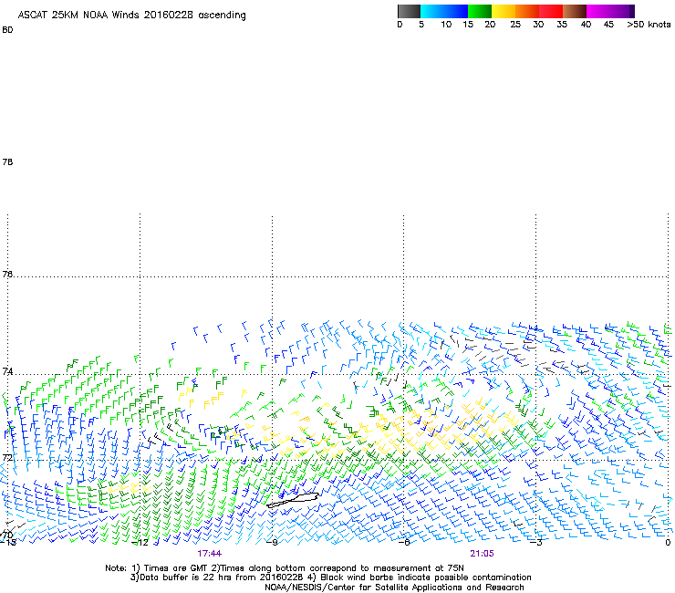Click the 72 latitude axis label
The height and width of the screenshot is (593, 675).
(x=7, y=457)
